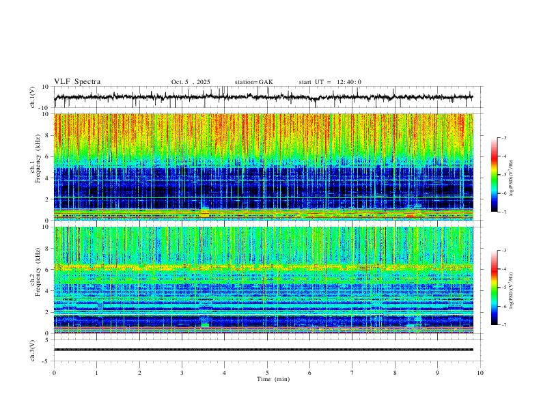Click the 'station=GAK' label
The height and width of the screenshot is (418, 541).
tap(253, 82)
